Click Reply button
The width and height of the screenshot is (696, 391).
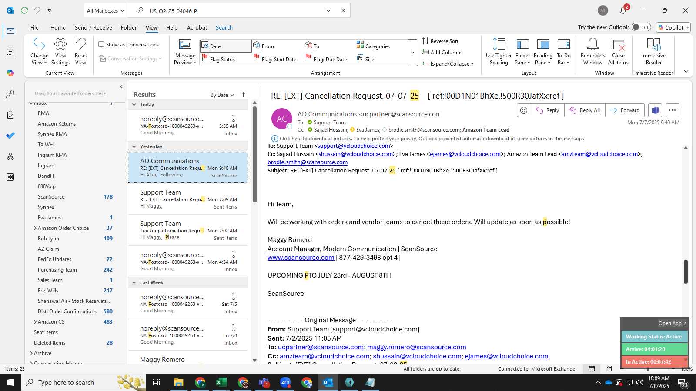tap(548, 110)
